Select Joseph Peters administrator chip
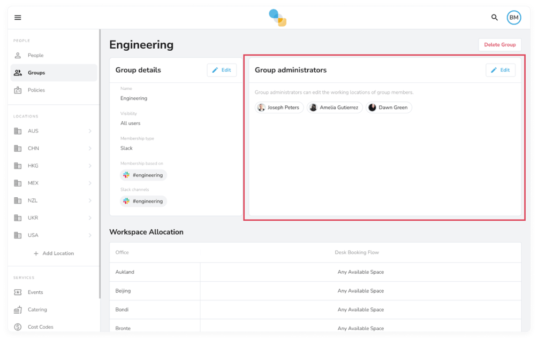Viewport: 538px width, 341px height. click(279, 107)
